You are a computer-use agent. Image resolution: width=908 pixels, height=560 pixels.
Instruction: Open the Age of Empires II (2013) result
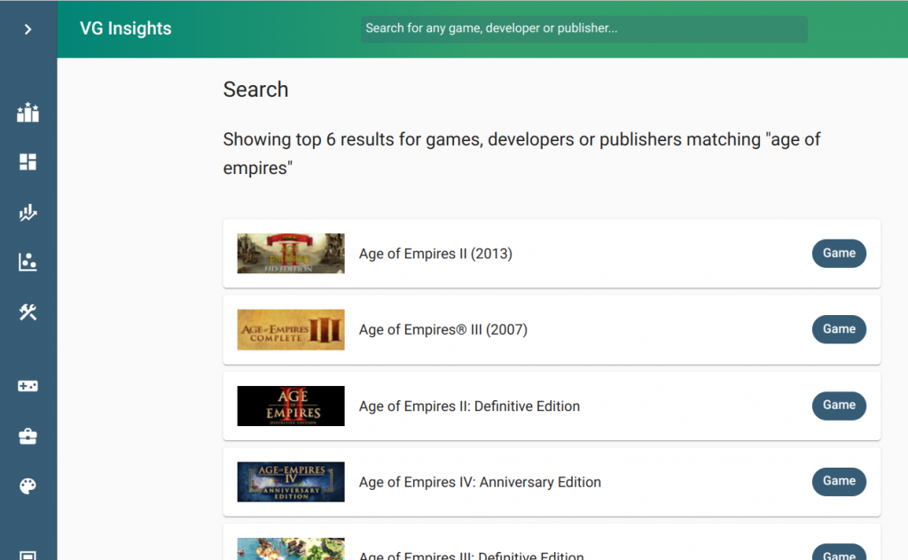coord(552,253)
